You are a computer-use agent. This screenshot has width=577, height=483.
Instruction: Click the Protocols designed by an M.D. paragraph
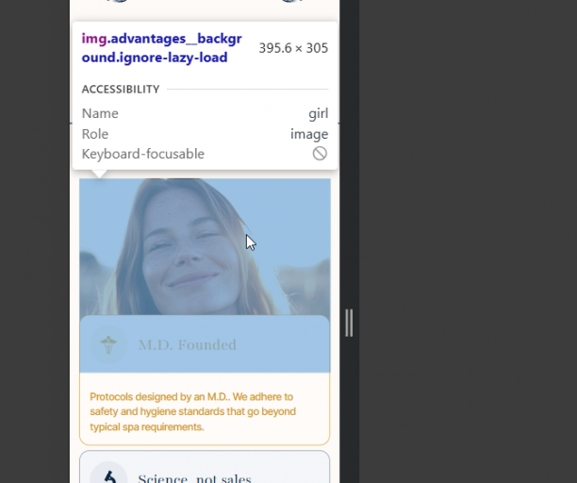(x=193, y=411)
